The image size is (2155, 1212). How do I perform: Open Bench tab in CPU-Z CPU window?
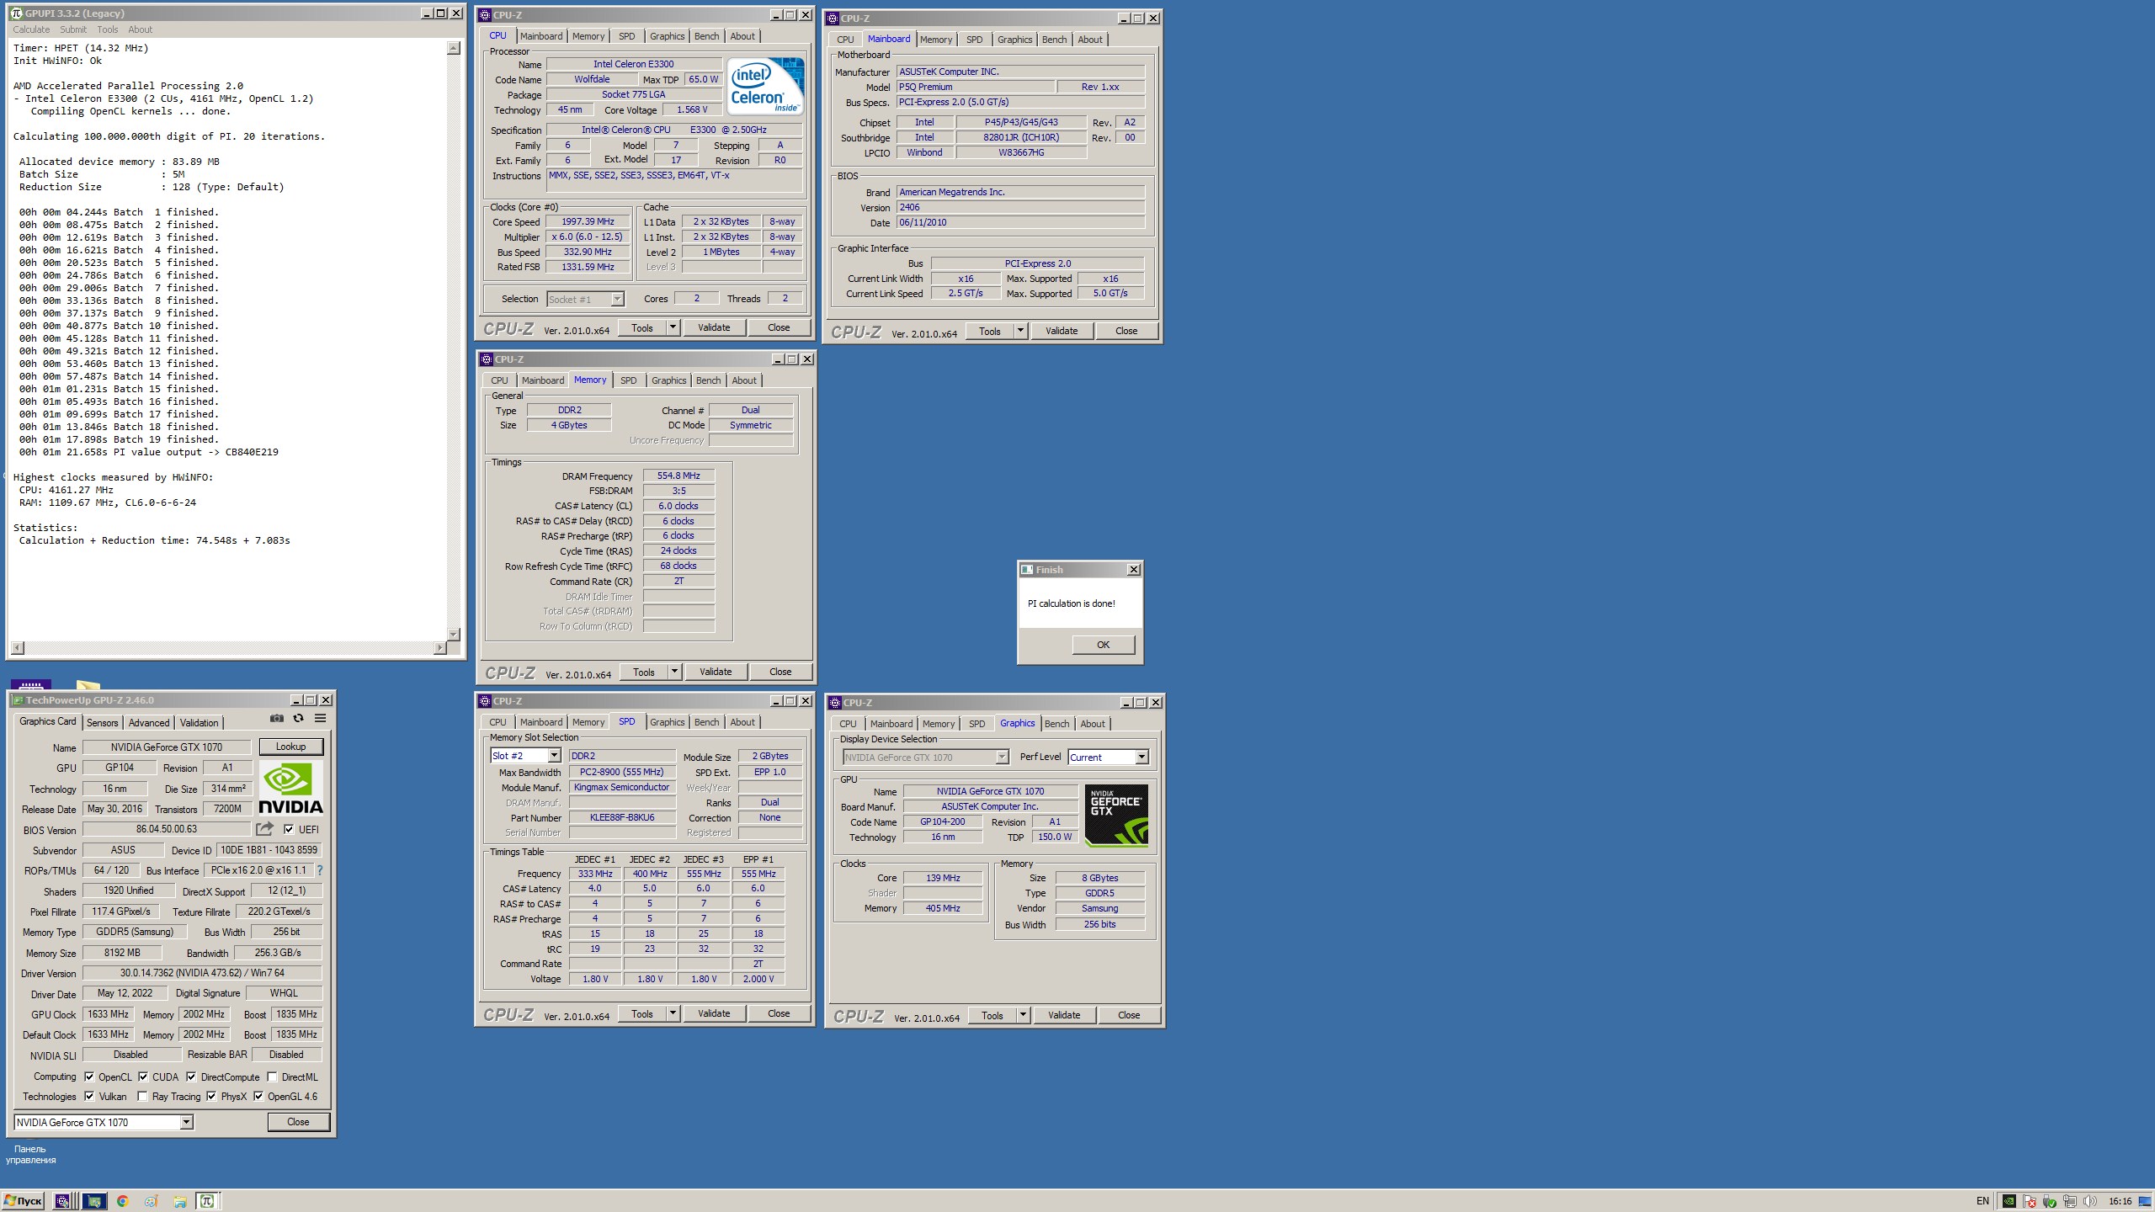tap(707, 36)
